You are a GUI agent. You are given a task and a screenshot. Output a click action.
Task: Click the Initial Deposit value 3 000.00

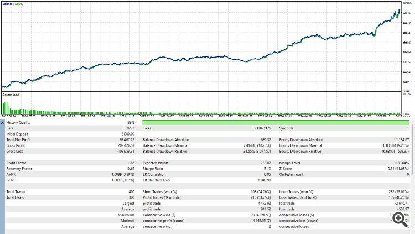point(128,134)
